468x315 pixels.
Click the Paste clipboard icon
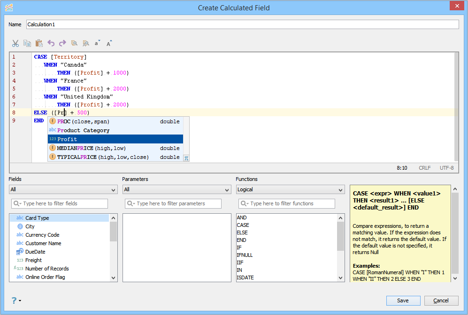(x=39, y=43)
